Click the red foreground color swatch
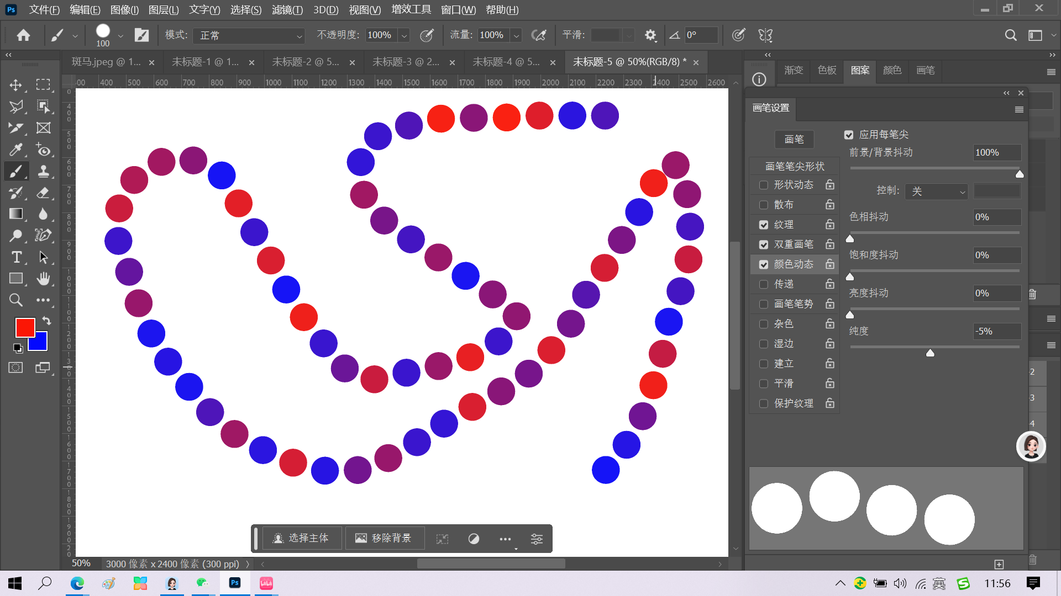This screenshot has height=596, width=1061. tap(24, 327)
